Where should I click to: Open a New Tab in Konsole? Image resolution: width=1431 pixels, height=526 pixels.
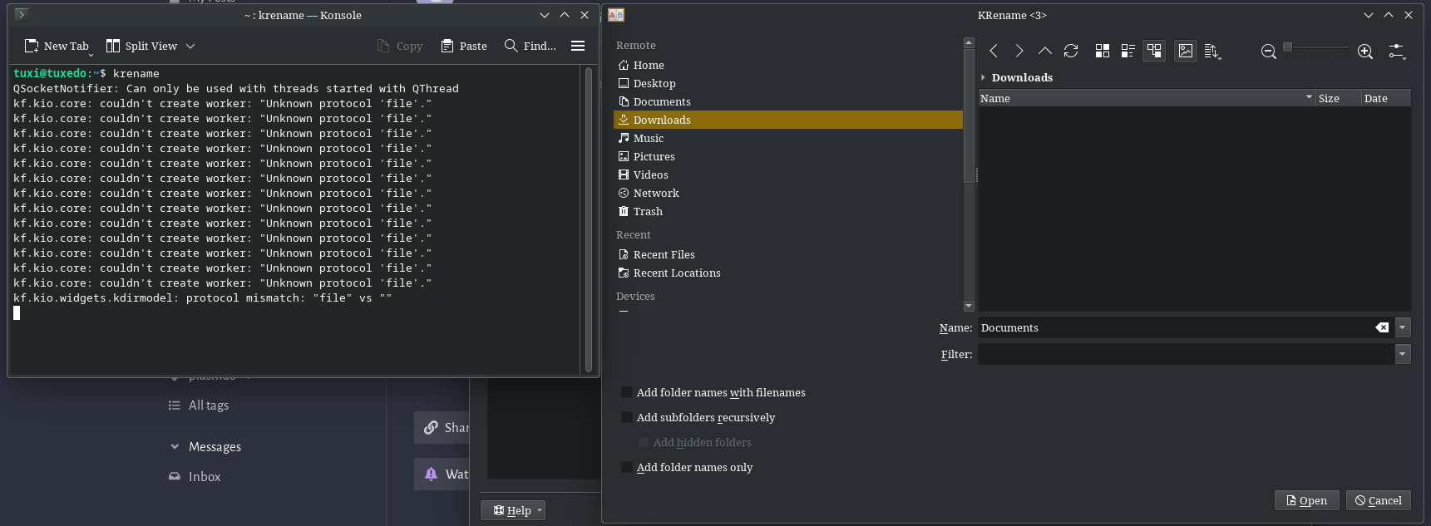[56, 46]
